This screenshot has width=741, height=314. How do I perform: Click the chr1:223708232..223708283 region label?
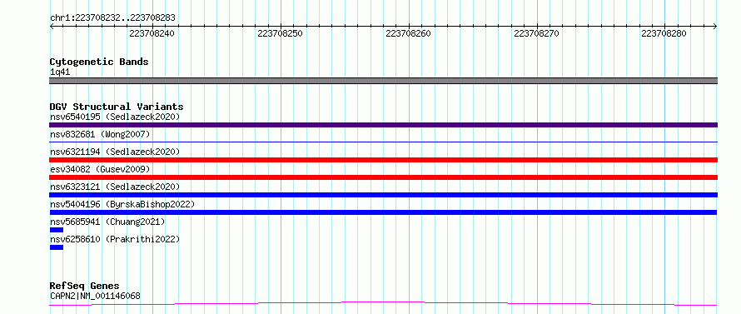(x=112, y=17)
